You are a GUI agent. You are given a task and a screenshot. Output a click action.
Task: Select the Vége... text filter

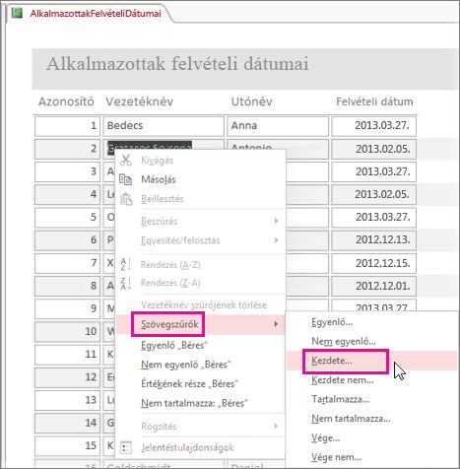371,438
